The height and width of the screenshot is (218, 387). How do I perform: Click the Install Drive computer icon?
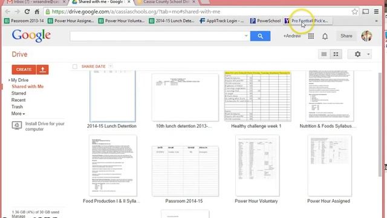(17, 125)
